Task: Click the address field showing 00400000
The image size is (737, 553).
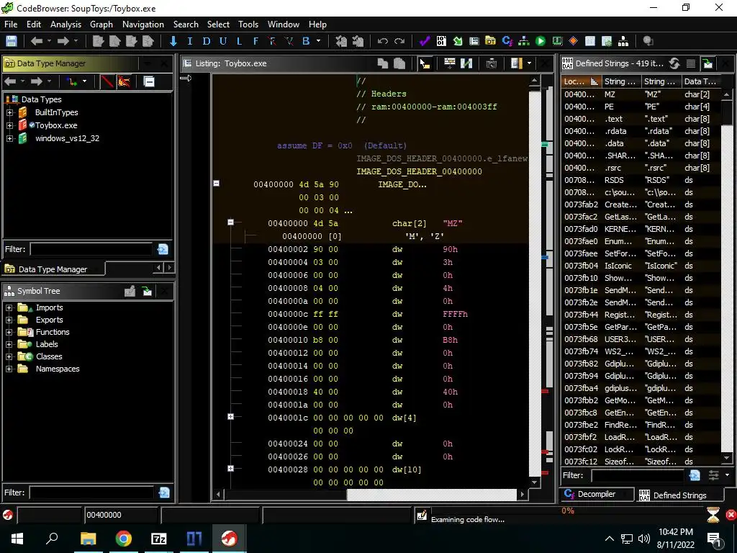Action: pyautogui.click(x=121, y=516)
